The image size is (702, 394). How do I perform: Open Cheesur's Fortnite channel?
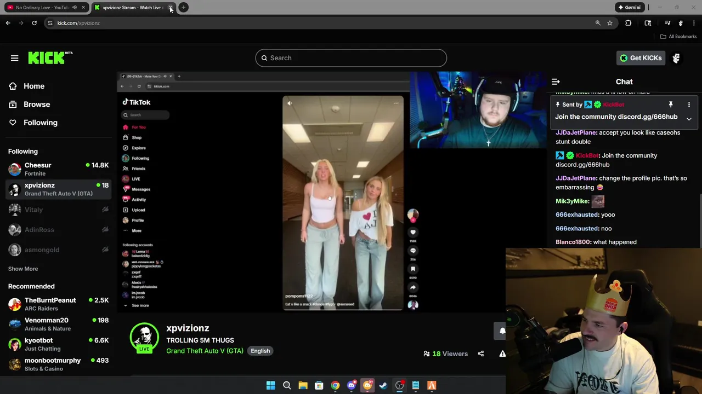click(58, 169)
